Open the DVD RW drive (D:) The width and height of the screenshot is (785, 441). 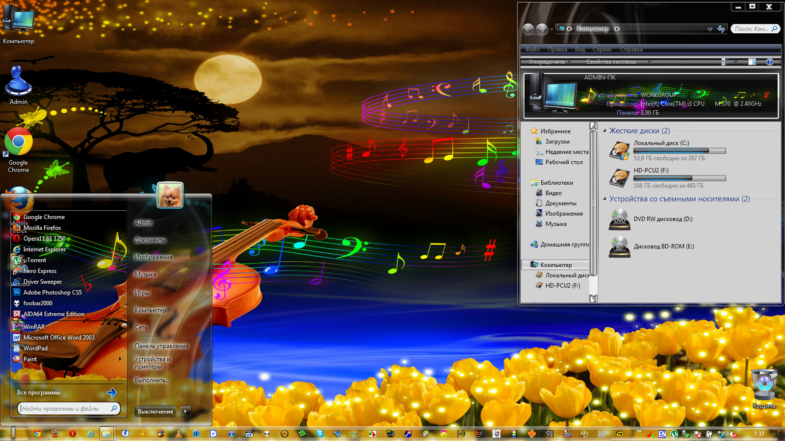click(x=619, y=219)
